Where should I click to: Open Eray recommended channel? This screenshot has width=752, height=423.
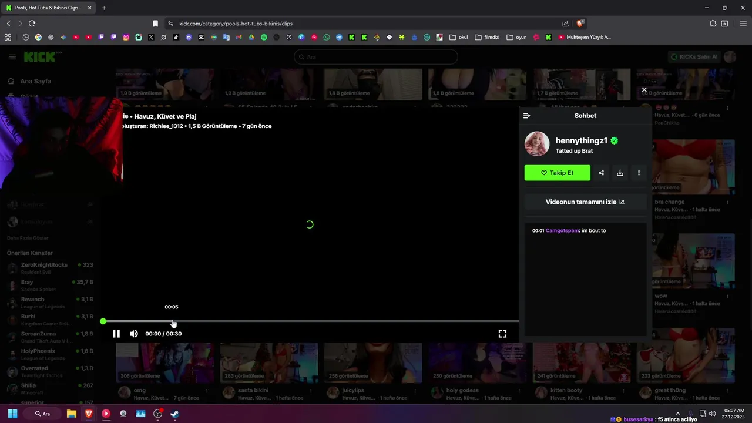50,286
